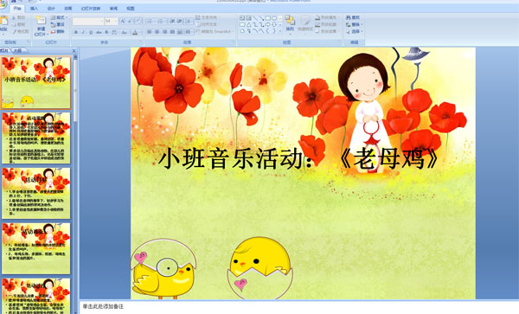
Task: Click the Find icon in editing group
Action: point(353,17)
